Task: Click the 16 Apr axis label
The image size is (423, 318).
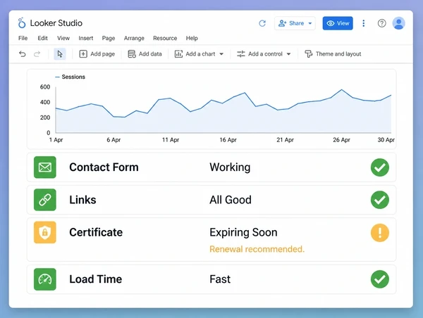Action: point(228,140)
